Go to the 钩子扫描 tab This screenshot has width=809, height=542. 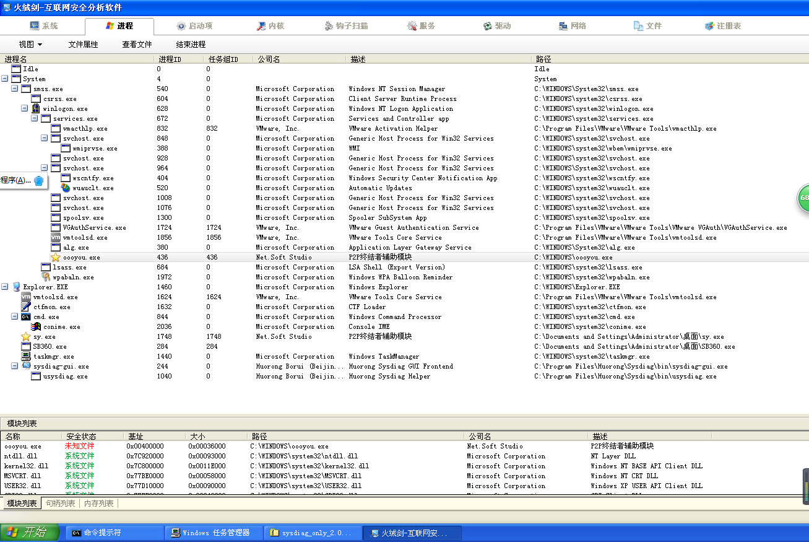347,26
